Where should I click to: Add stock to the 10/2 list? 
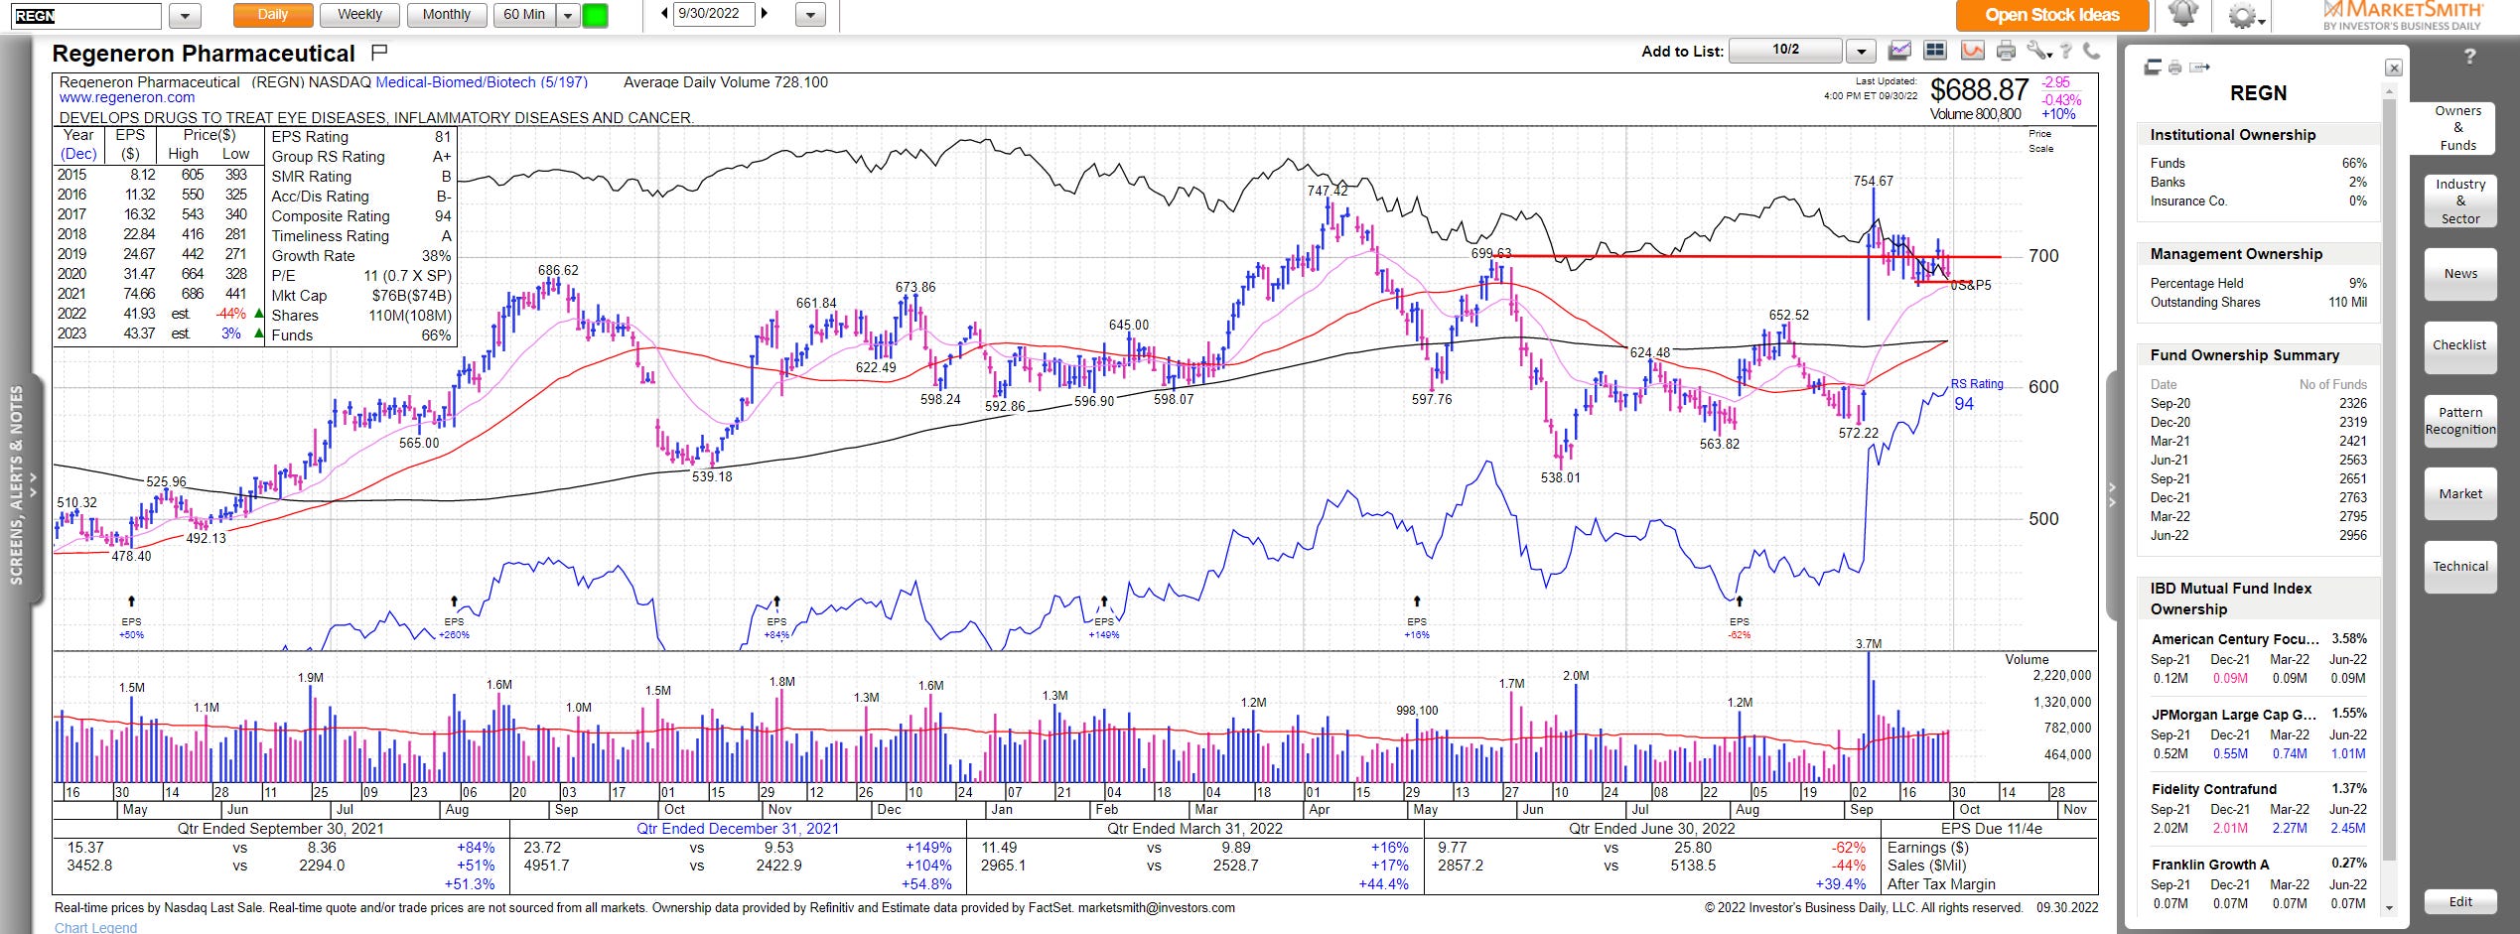point(1785,50)
